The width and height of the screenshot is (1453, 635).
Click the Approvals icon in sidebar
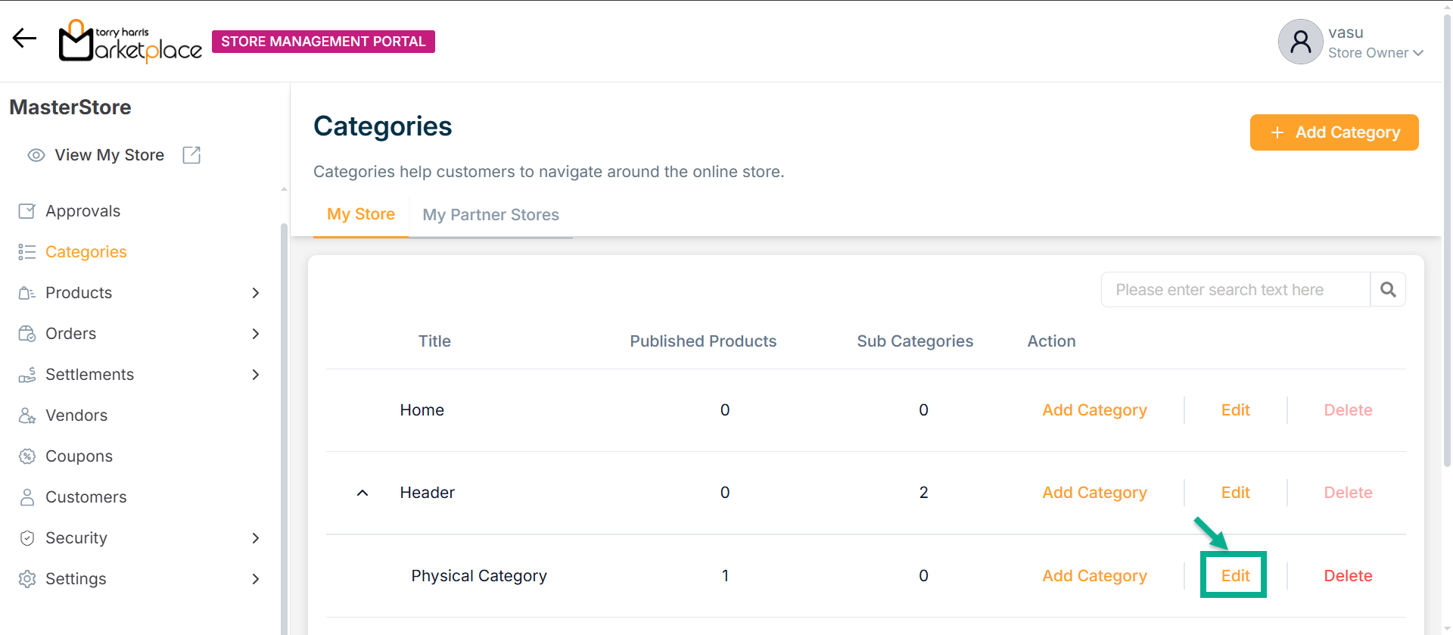(x=27, y=211)
